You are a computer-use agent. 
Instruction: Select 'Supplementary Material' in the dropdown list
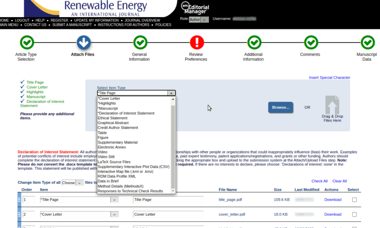point(118,142)
